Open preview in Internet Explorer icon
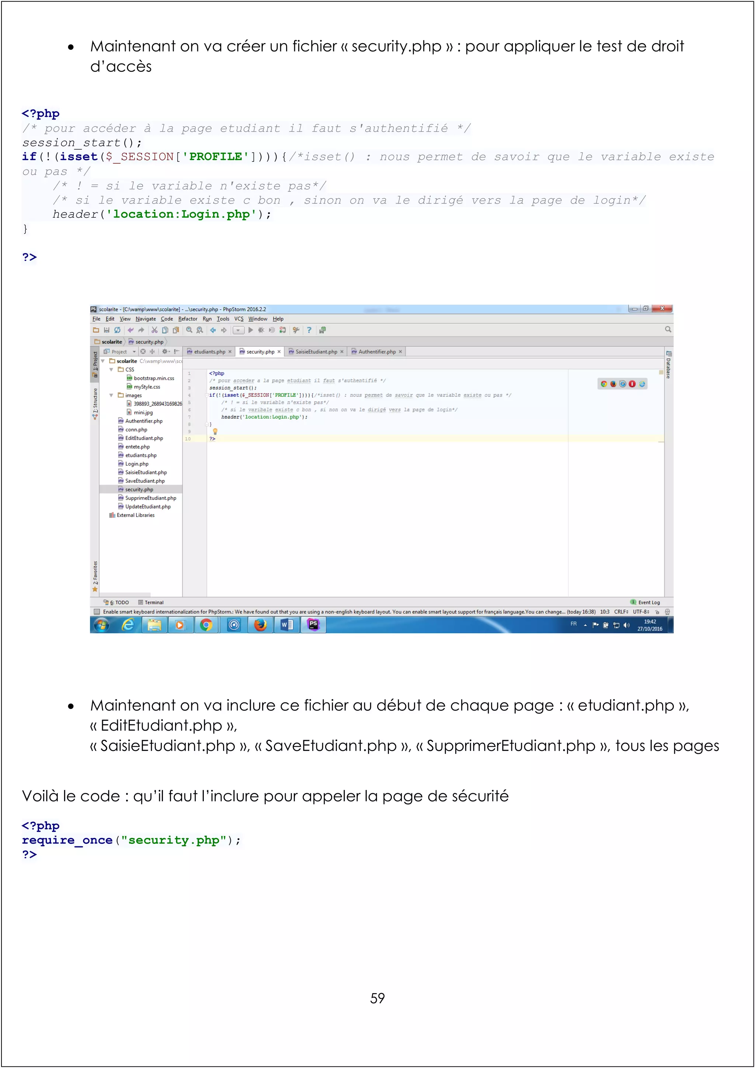Screen dimensions: 755x1068 [641, 384]
